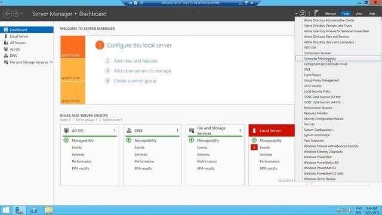Click the refresh icon in header
Screen dimensions: 382x215
coord(303,13)
